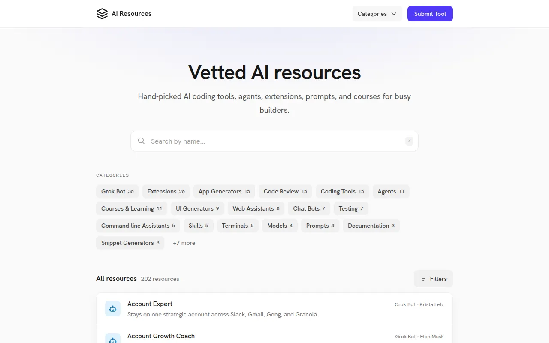Choose the Web Assistants chip
This screenshot has height=343, width=549.
[x=256, y=208]
